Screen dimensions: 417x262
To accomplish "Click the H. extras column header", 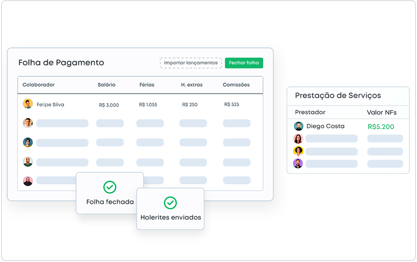I will coord(192,85).
